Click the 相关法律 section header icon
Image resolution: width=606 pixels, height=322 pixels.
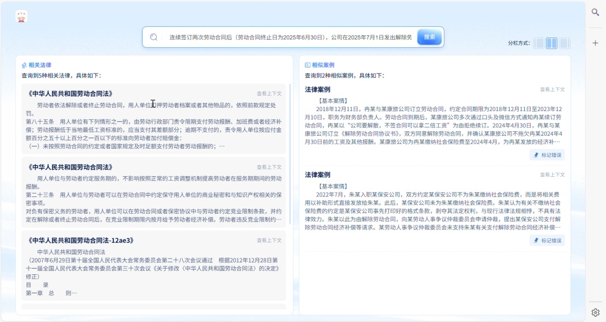click(24, 65)
